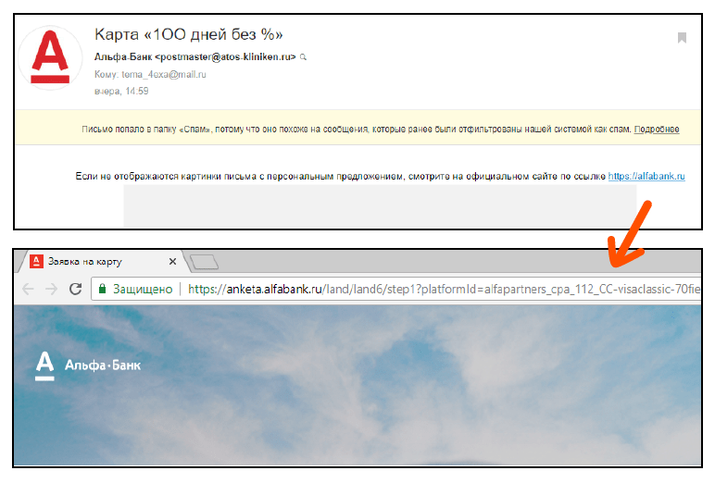This screenshot has height=483, width=715.
Task: Click the browser back arrow
Action: coord(28,289)
